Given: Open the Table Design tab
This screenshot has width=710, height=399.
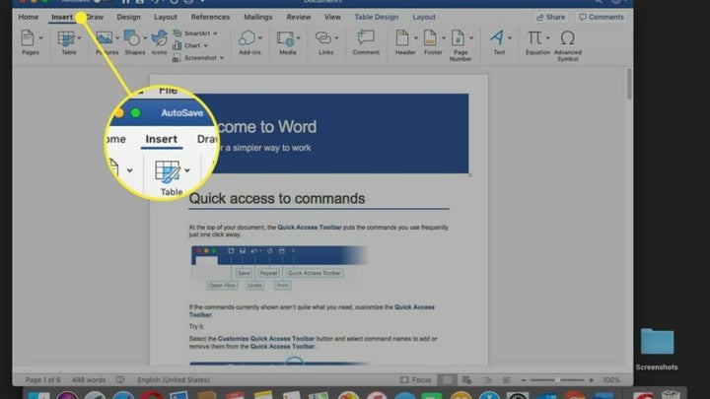Looking at the screenshot, I should 375,17.
